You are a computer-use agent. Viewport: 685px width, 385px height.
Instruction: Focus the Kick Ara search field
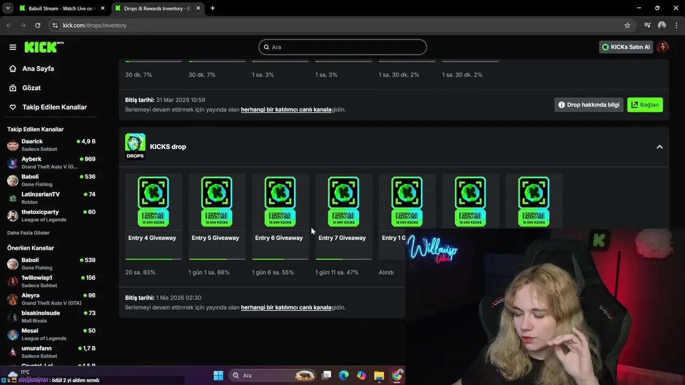point(342,47)
